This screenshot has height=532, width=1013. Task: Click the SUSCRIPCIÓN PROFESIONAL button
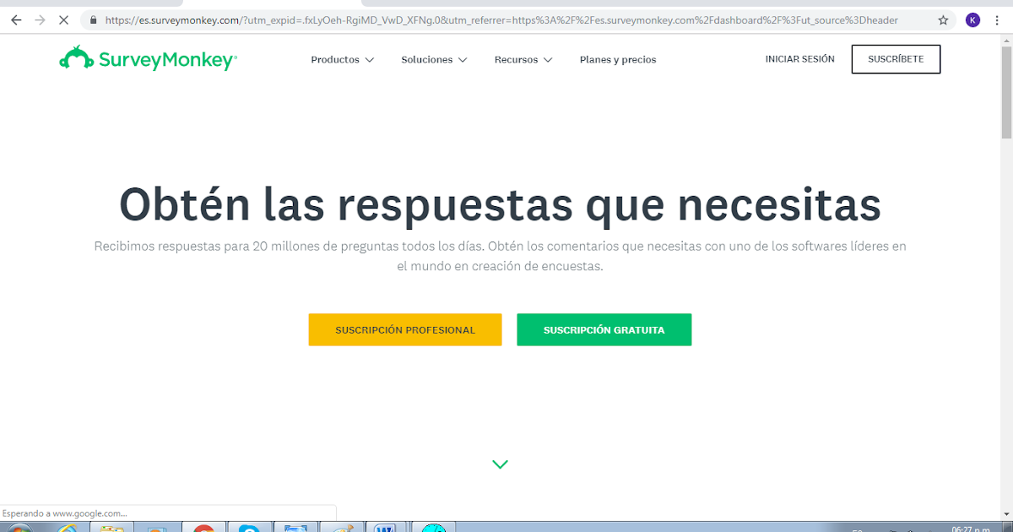pyautogui.click(x=405, y=329)
